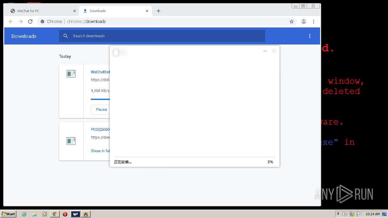The height and width of the screenshot is (218, 388).
Task: Expand hidden system tray icons
Action: [338, 214]
